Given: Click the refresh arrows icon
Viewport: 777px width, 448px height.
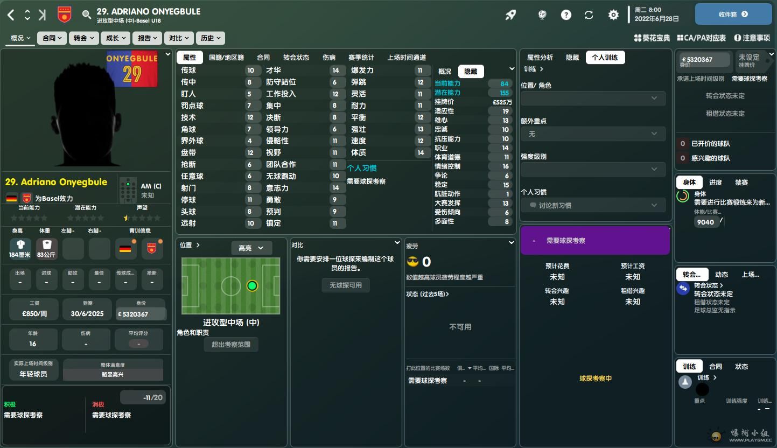Looking at the screenshot, I should [x=589, y=15].
